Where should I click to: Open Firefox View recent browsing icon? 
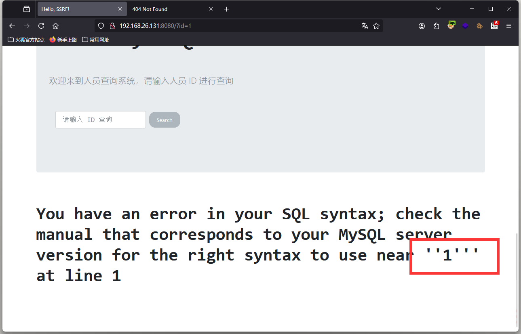click(27, 9)
